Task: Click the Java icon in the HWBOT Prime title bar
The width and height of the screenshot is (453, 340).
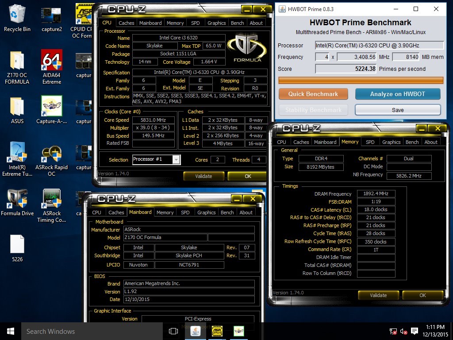Action: (x=282, y=9)
